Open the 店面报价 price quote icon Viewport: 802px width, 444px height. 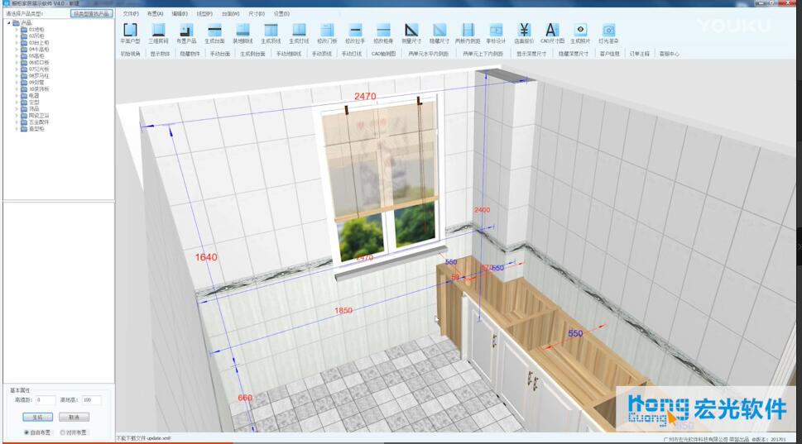click(x=523, y=31)
